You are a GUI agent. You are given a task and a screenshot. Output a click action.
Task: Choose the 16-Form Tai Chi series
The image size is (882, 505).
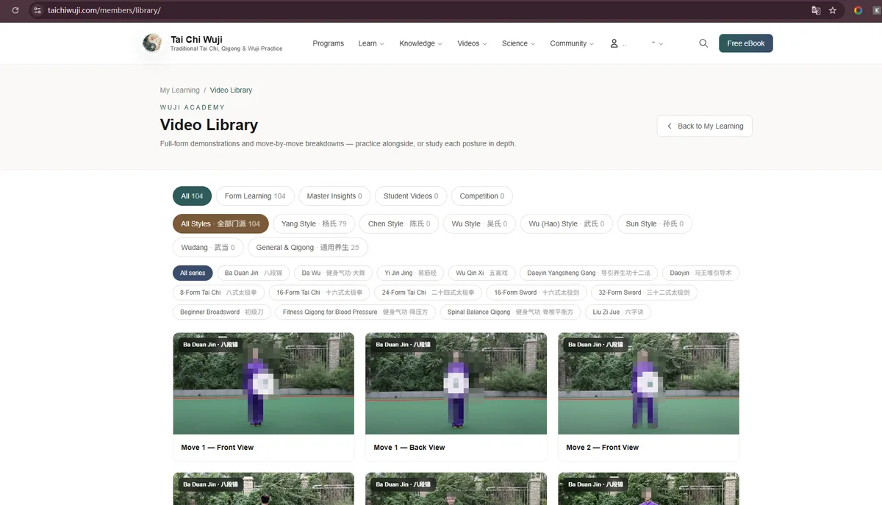pos(320,293)
